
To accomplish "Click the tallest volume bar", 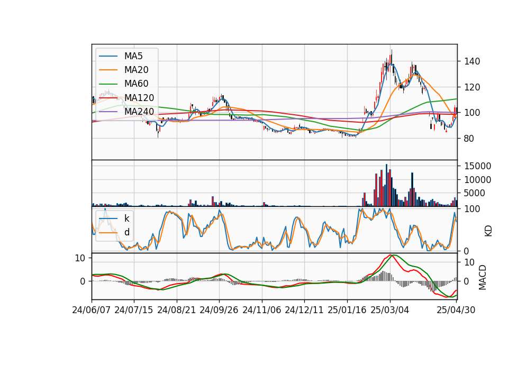I will 386,185.
